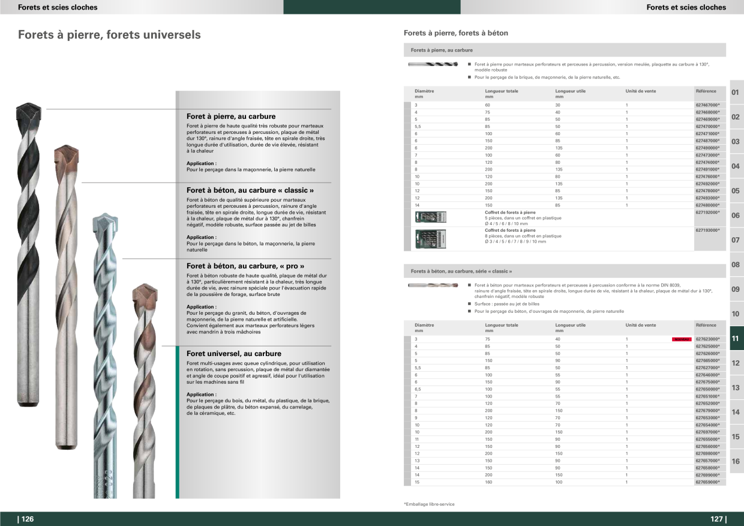Click the 'Forets et scies cloches' header on the left page
Image resolution: width=744 pixels, height=526 pixels.
click(58, 7)
